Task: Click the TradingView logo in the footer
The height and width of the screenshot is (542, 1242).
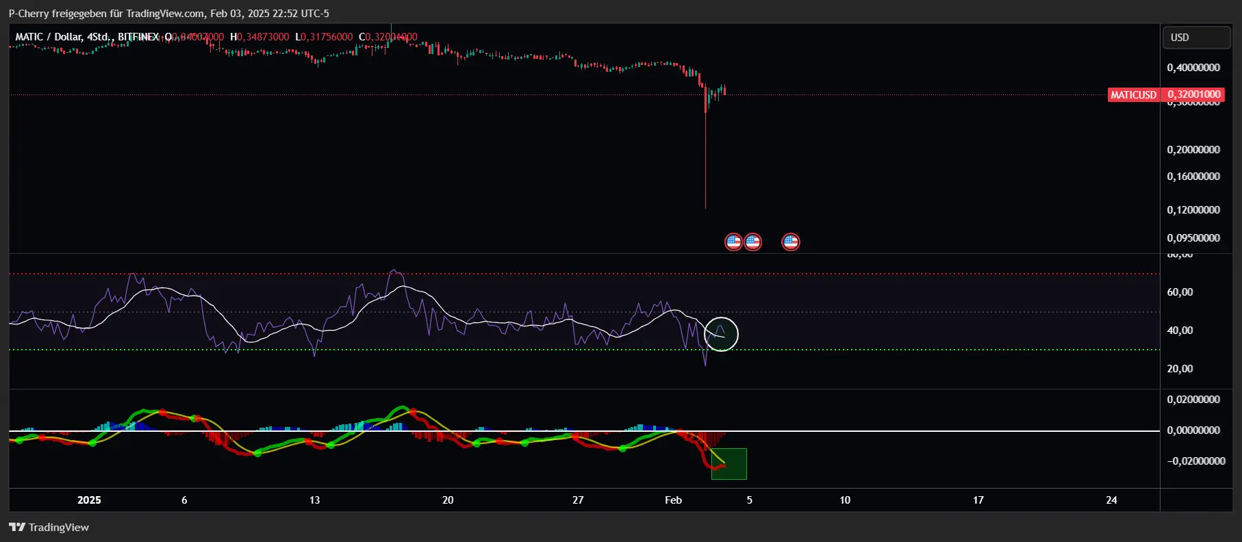Action: click(x=49, y=527)
